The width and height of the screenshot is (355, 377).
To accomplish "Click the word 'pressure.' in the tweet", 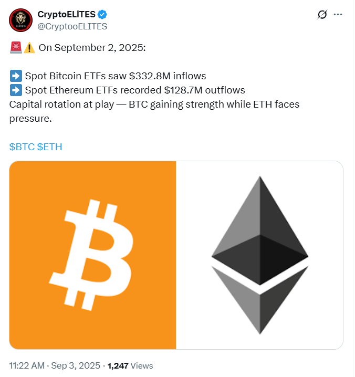I will pos(30,118).
